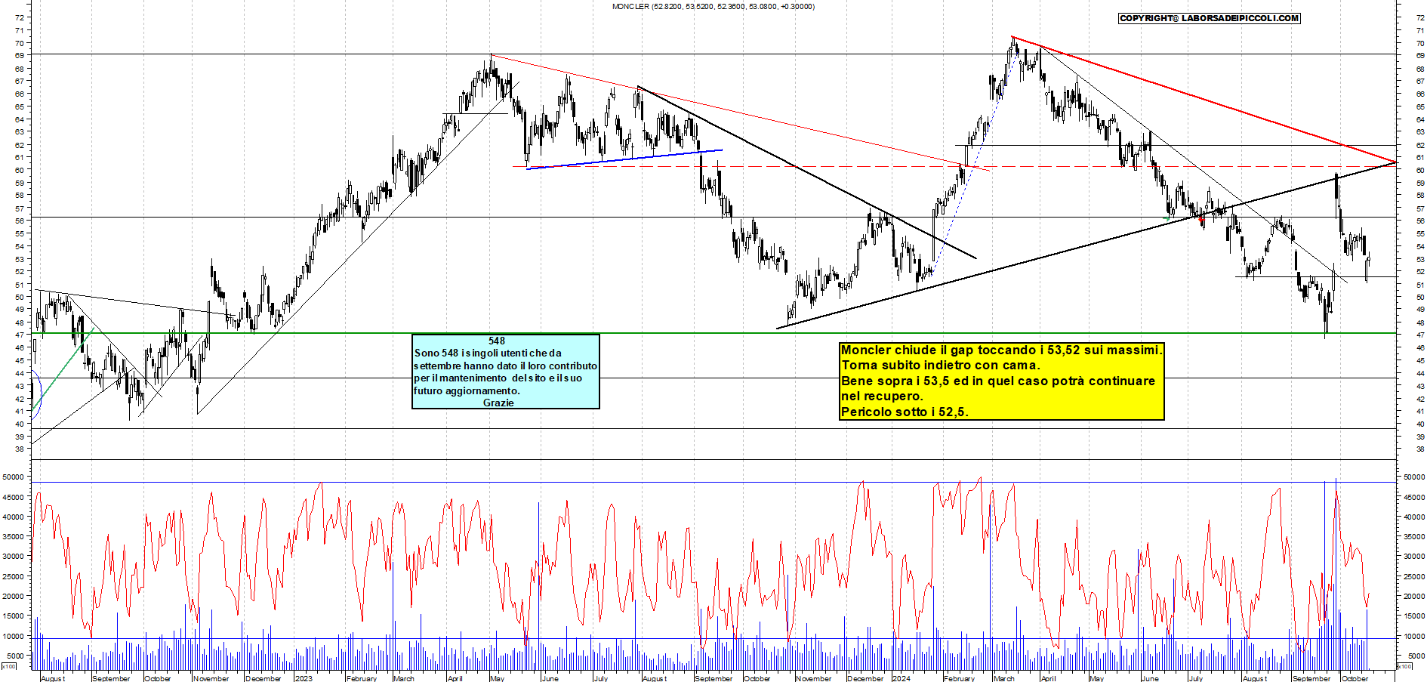
Task: Click 'Grazie' in the cyan box
Action: pos(498,403)
